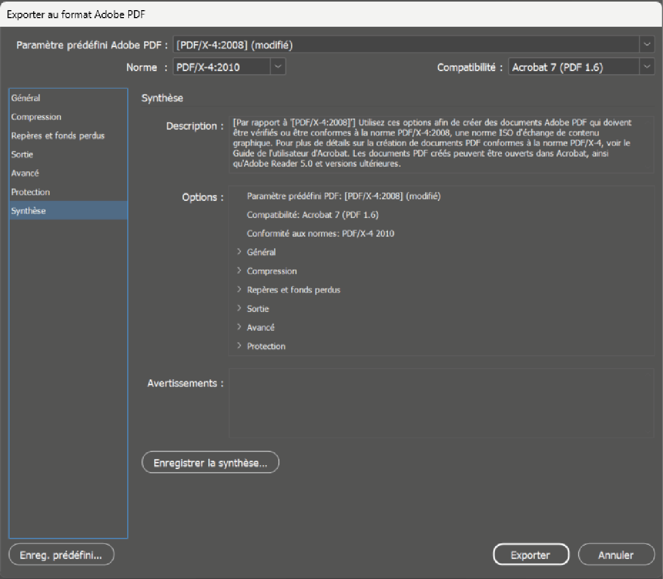The height and width of the screenshot is (579, 663).
Task: Click the Enreg. prédéfini button
Action: coord(61,555)
